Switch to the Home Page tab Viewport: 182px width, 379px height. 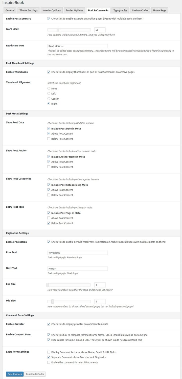coord(160,10)
